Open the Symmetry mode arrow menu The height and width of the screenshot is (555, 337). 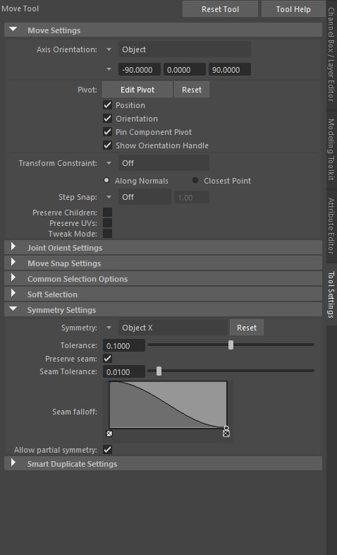point(109,328)
